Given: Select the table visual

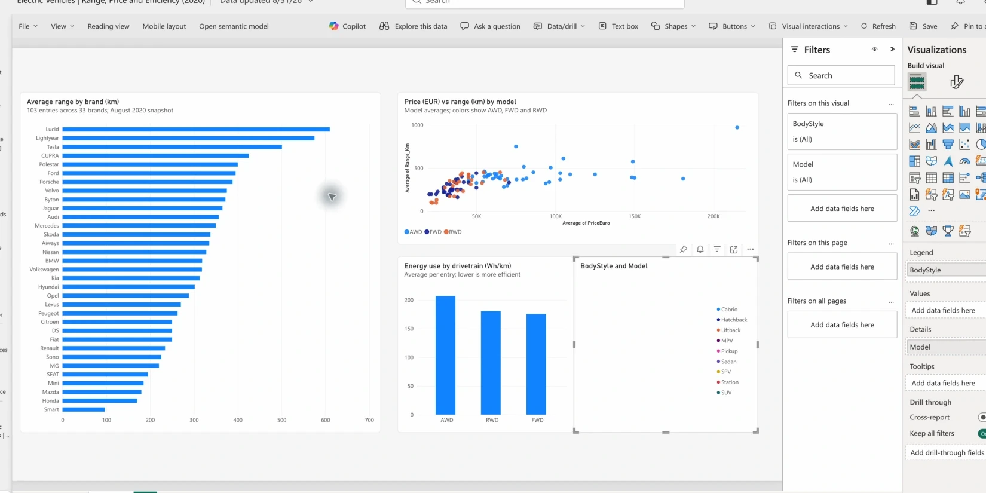Looking at the screenshot, I should click(931, 178).
